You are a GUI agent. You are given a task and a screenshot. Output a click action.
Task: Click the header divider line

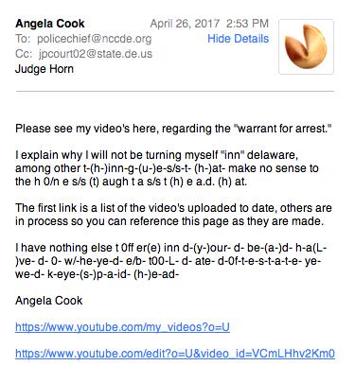pyautogui.click(x=175, y=92)
